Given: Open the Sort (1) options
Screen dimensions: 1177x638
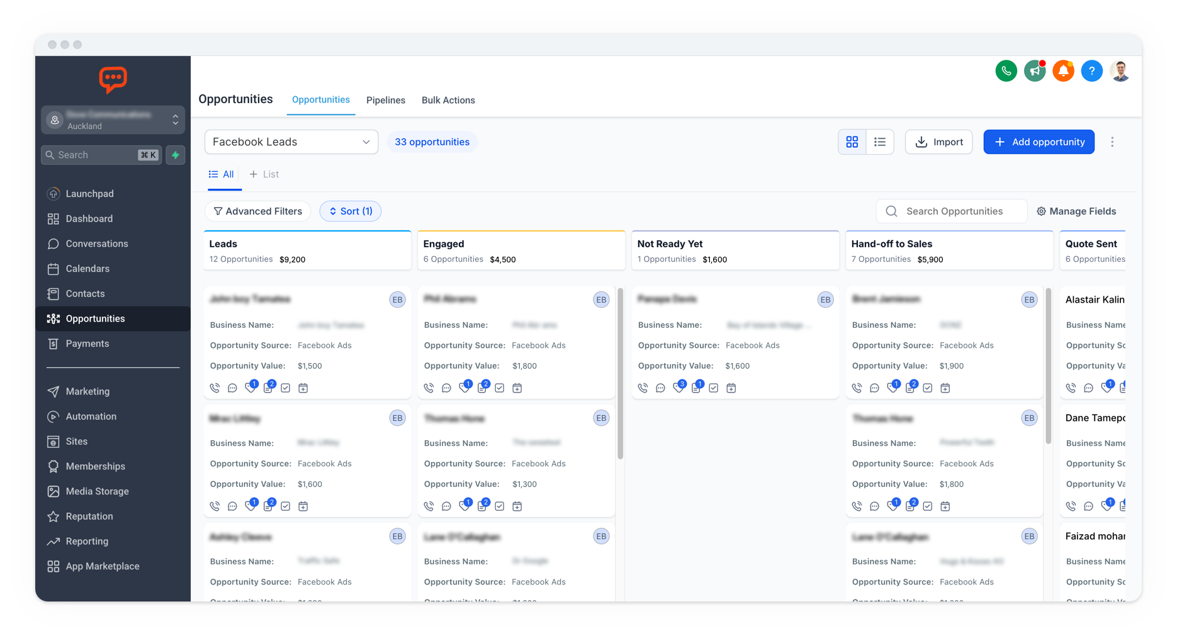Looking at the screenshot, I should 350,211.
